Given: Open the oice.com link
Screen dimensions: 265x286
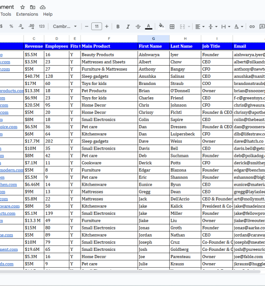Looking at the screenshot, I should 9,127.
